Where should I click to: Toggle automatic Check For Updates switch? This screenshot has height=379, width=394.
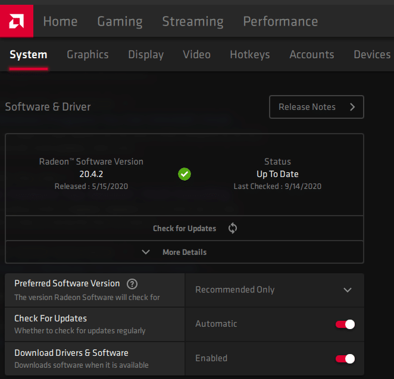345,324
